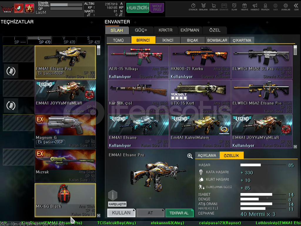Click the red star rank badge
The height and width of the screenshot is (226, 301).
point(29,8)
